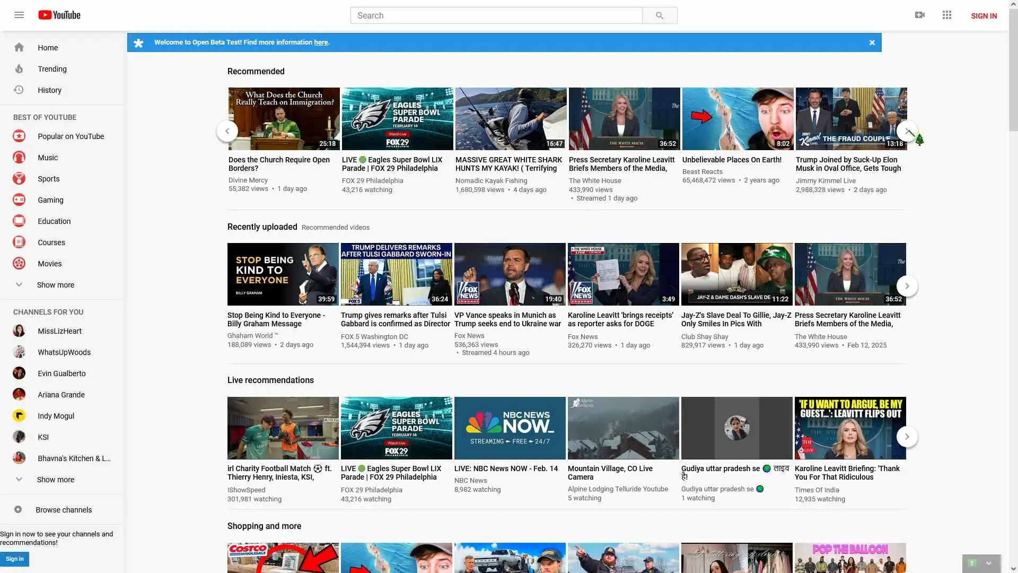Click the YouTube logo
This screenshot has width=1018, height=573.
59,15
